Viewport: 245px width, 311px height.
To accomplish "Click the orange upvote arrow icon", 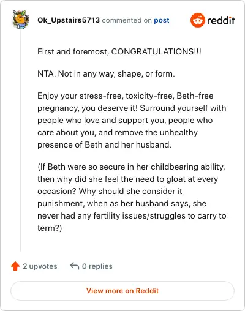I will [x=15, y=266].
